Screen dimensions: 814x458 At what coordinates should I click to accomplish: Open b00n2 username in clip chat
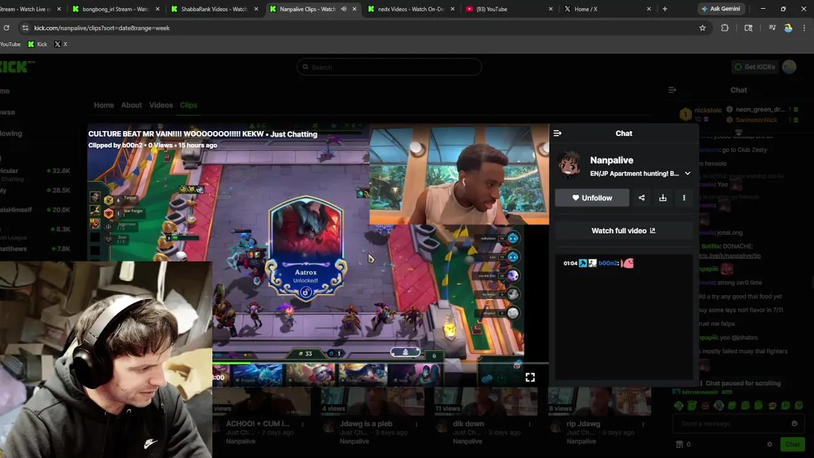pyautogui.click(x=608, y=263)
